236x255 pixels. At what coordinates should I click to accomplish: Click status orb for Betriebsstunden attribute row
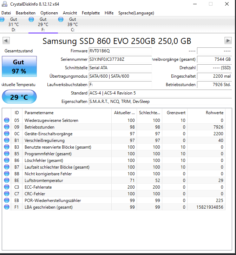[x=7, y=127]
